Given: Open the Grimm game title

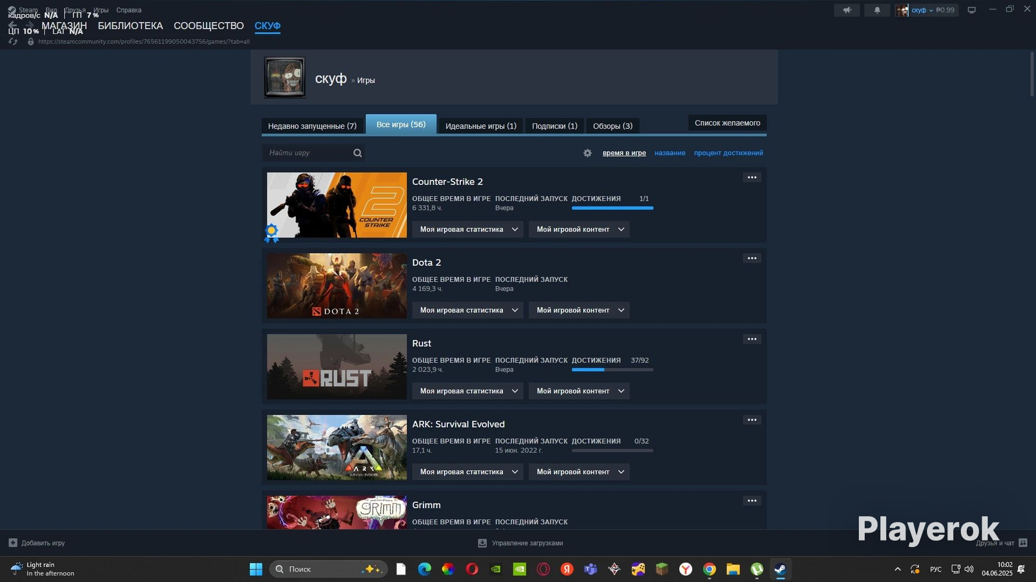Looking at the screenshot, I should (x=427, y=505).
